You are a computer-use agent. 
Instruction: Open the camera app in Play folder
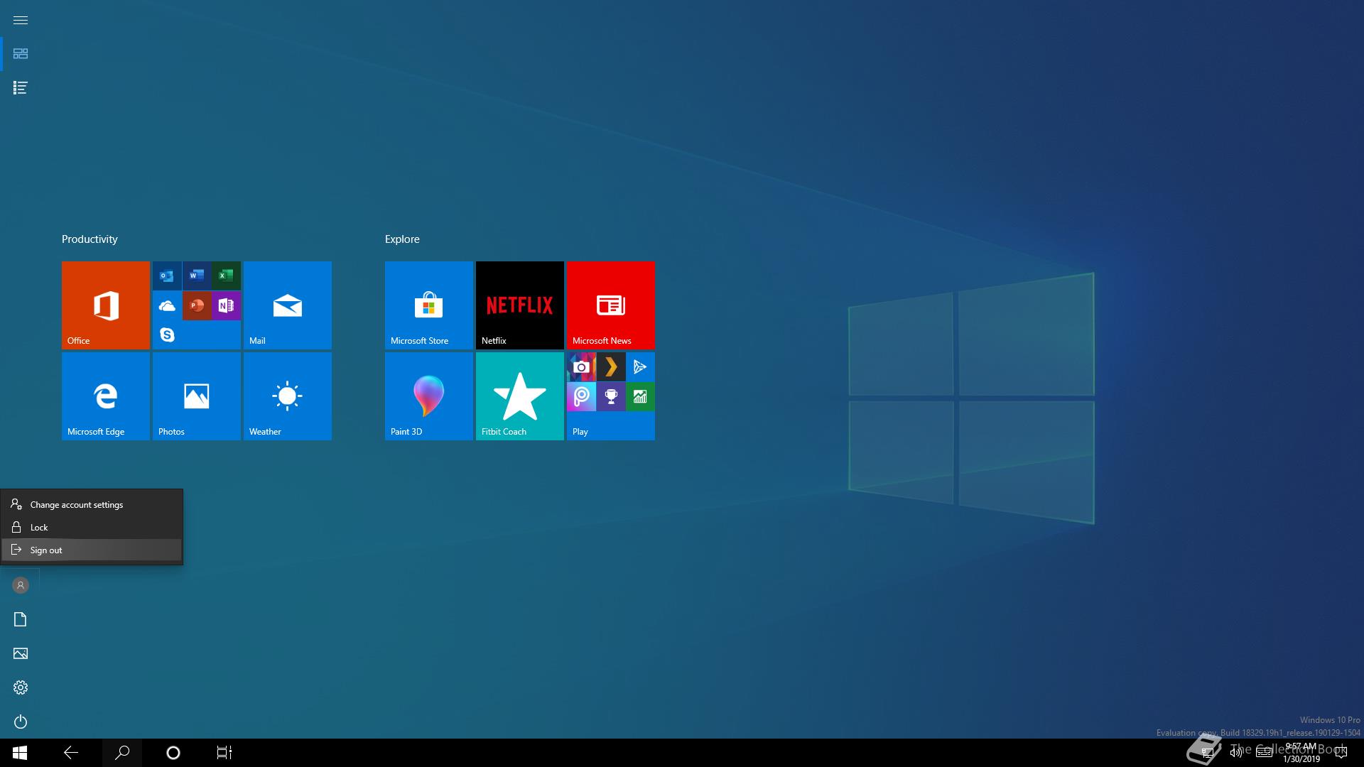[581, 366]
